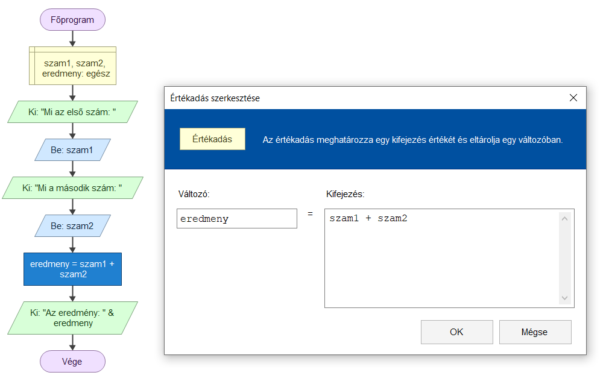Click the scrollbar track of the expression box
Viewport: 609px width, 387px height.
point(565,258)
